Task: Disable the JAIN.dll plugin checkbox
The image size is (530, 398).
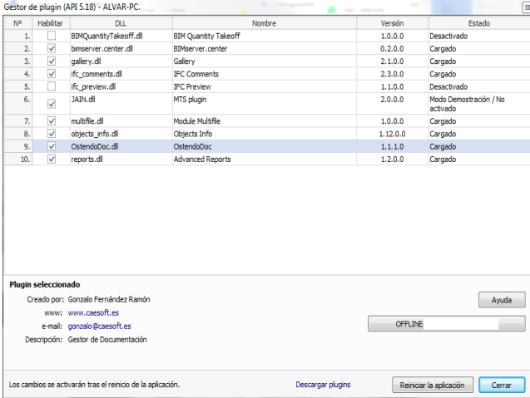Action: pos(52,104)
